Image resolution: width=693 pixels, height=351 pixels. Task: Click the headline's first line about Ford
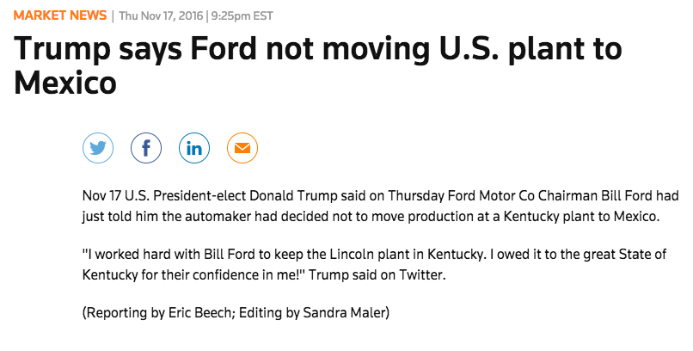click(318, 47)
